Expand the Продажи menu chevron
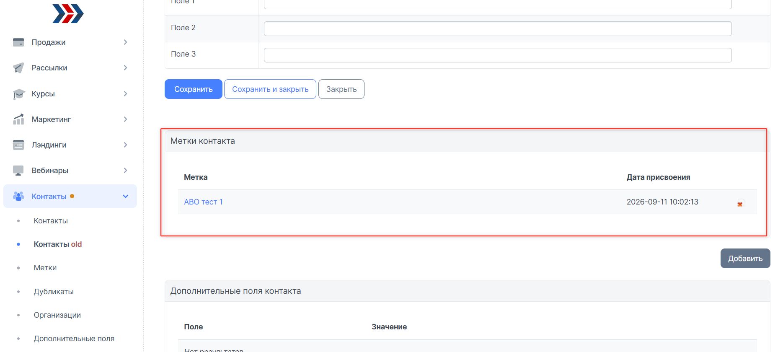Screen dimensions: 783x352 point(125,42)
